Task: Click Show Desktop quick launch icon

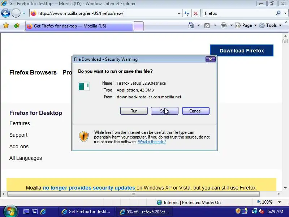Action: click(x=26, y=212)
